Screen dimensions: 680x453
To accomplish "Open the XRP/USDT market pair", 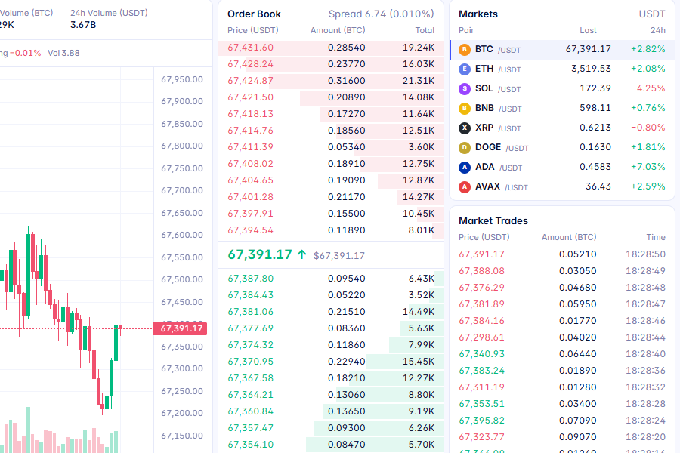I will coord(562,128).
